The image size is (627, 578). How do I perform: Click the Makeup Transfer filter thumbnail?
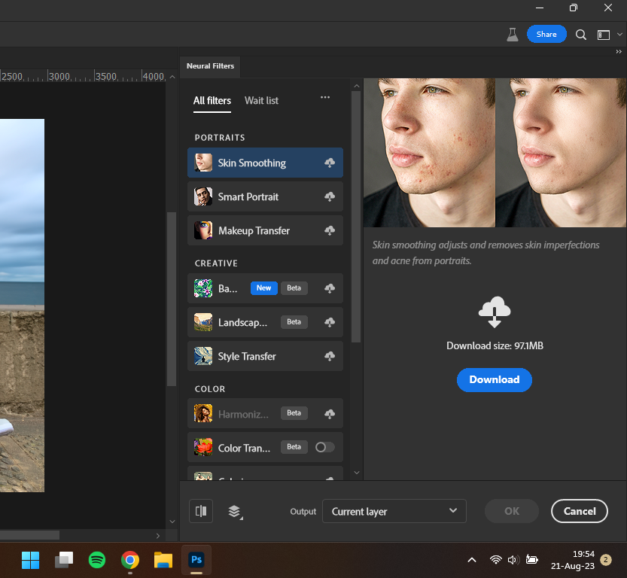[x=203, y=230]
